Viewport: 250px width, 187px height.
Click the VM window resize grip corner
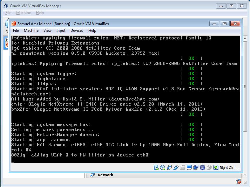(x=239, y=169)
